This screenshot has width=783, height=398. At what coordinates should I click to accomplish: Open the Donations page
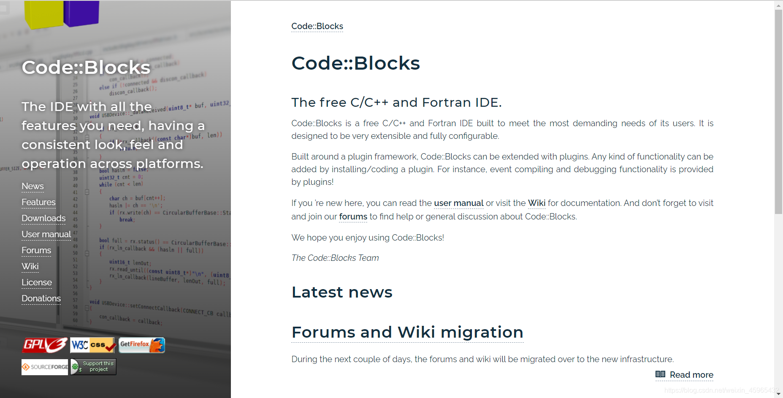[x=41, y=298]
